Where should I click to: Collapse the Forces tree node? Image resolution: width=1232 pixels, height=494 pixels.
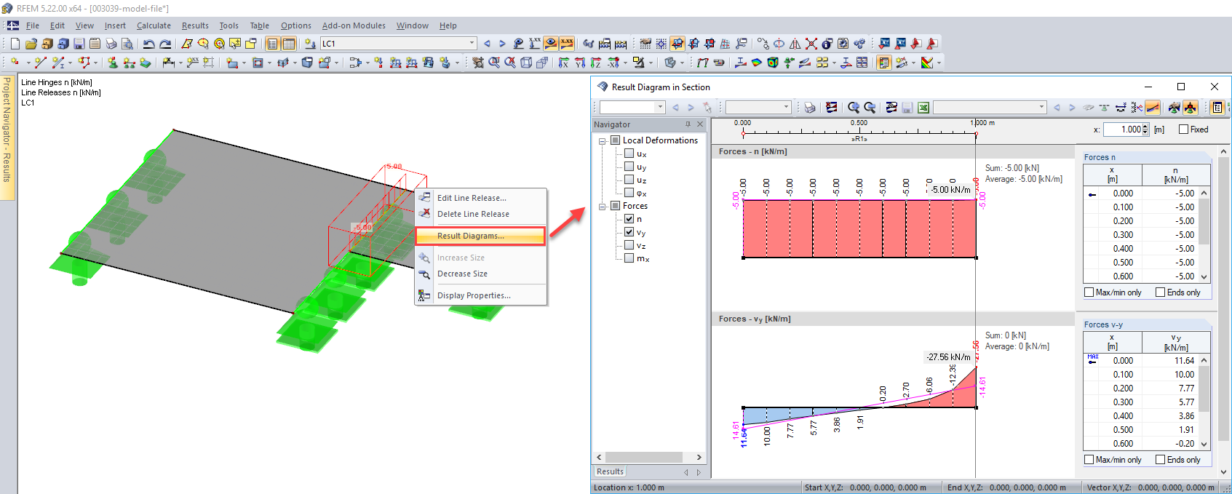click(603, 207)
